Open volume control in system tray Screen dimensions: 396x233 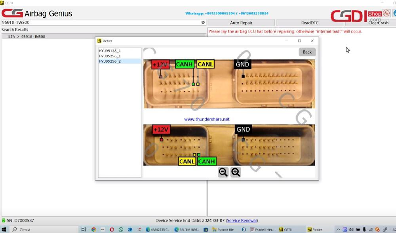pos(351,229)
